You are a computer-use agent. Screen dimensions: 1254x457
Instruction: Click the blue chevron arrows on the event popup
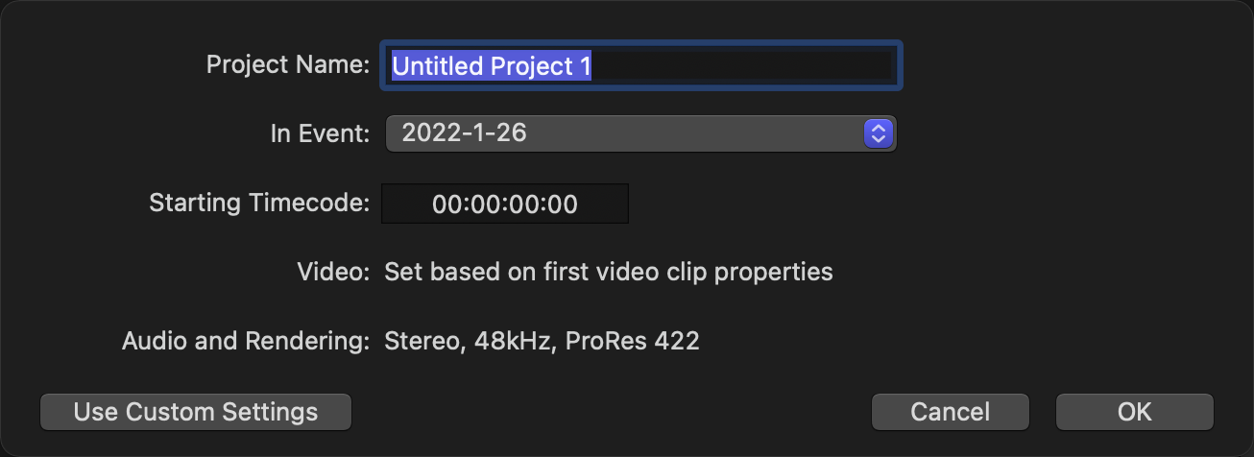(879, 133)
